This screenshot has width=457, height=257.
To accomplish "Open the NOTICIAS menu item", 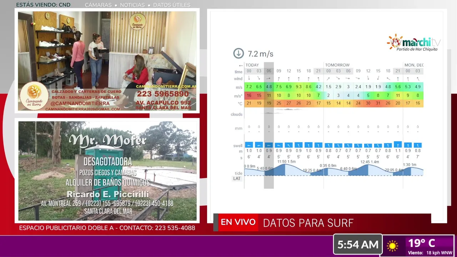I will click(x=132, y=5).
